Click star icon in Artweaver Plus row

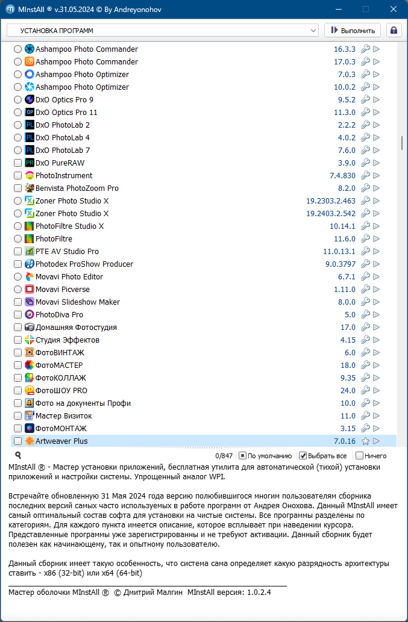[366, 441]
